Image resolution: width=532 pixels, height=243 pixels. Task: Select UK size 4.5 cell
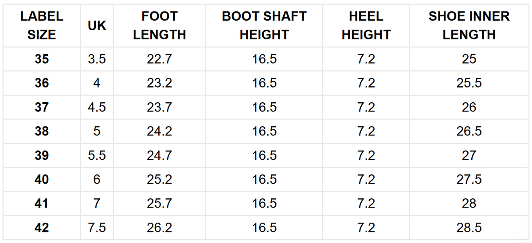[x=97, y=108]
